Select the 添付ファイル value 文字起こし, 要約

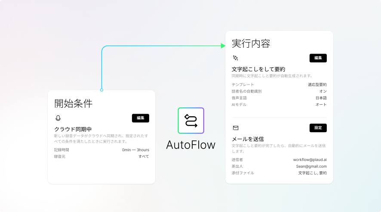312,173
